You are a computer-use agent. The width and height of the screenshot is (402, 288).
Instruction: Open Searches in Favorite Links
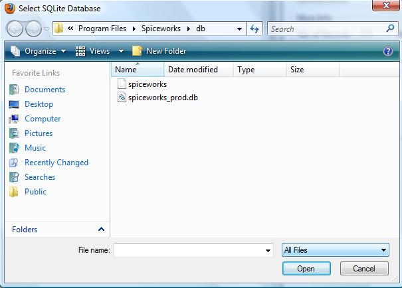pyautogui.click(x=40, y=177)
